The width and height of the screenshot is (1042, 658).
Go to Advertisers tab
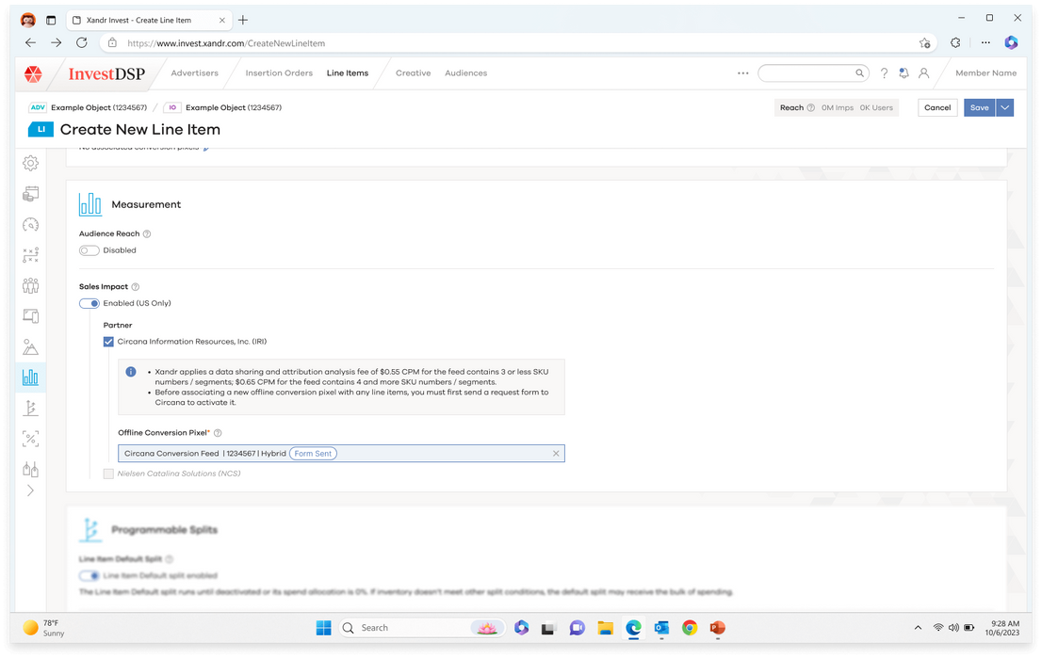coord(195,73)
